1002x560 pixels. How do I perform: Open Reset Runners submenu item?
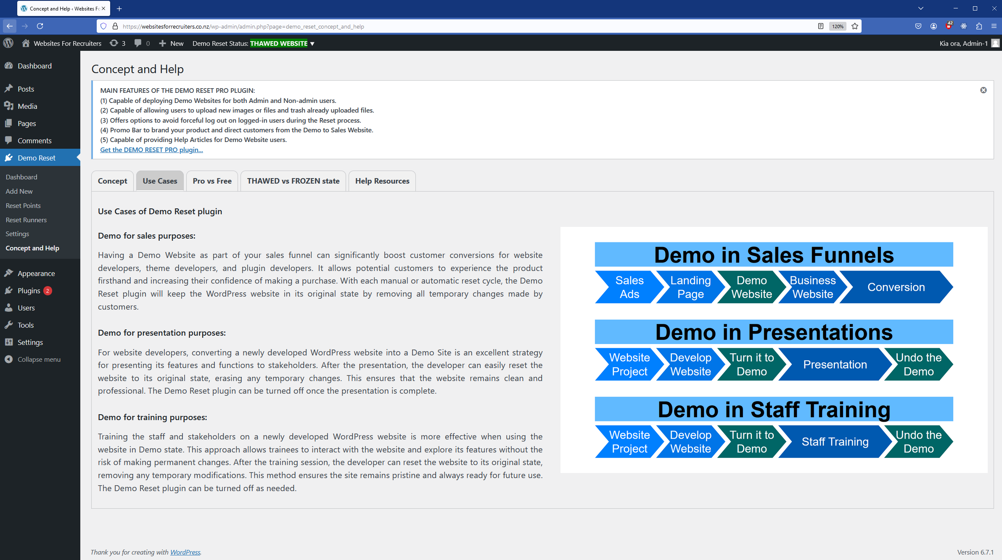[26, 220]
